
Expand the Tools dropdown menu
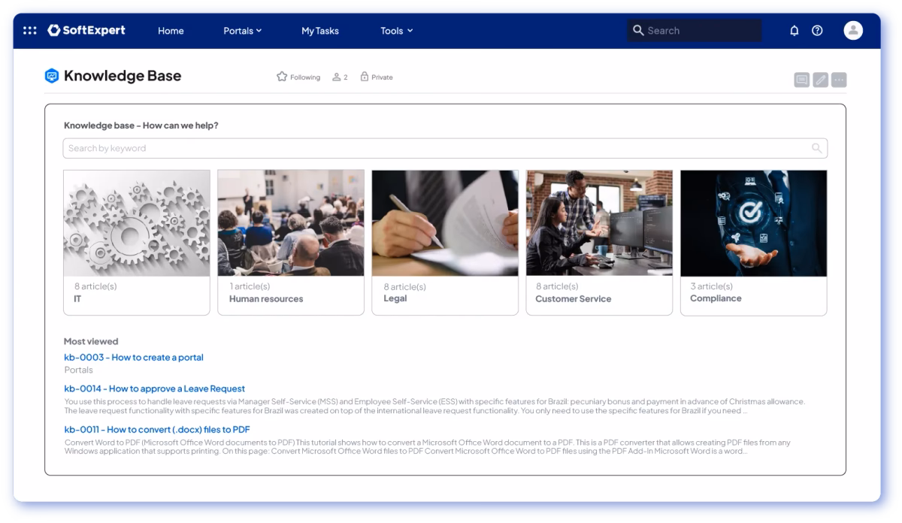click(x=396, y=31)
